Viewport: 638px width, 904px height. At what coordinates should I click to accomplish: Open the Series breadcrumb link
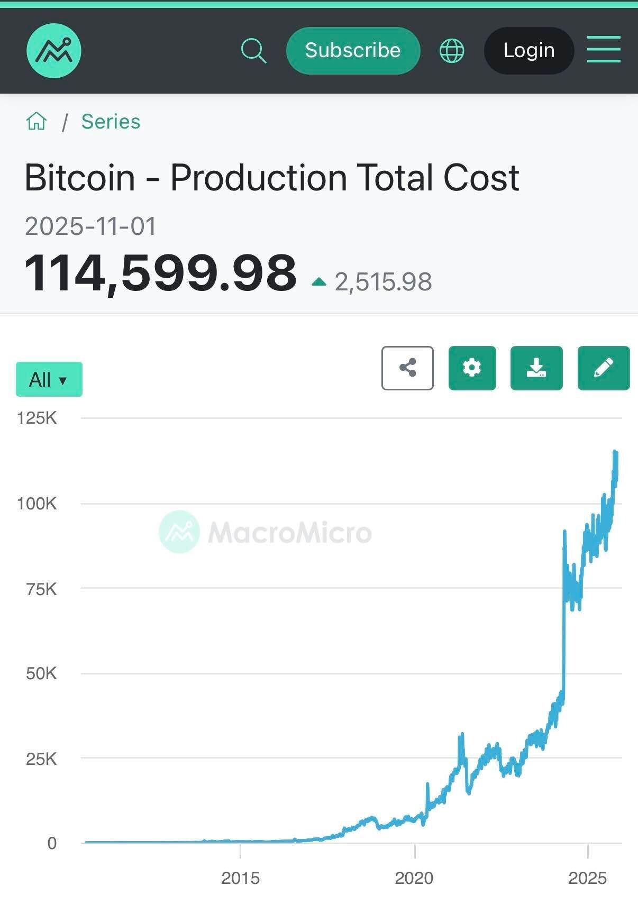pos(111,122)
